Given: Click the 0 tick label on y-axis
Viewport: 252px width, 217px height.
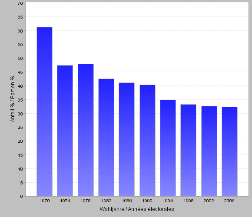Looking at the screenshot, I should coord(22,197).
